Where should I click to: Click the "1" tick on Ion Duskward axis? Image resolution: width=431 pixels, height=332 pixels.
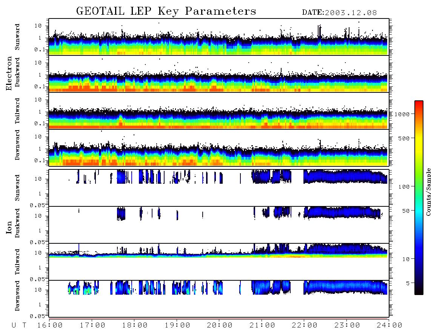tap(40, 231)
